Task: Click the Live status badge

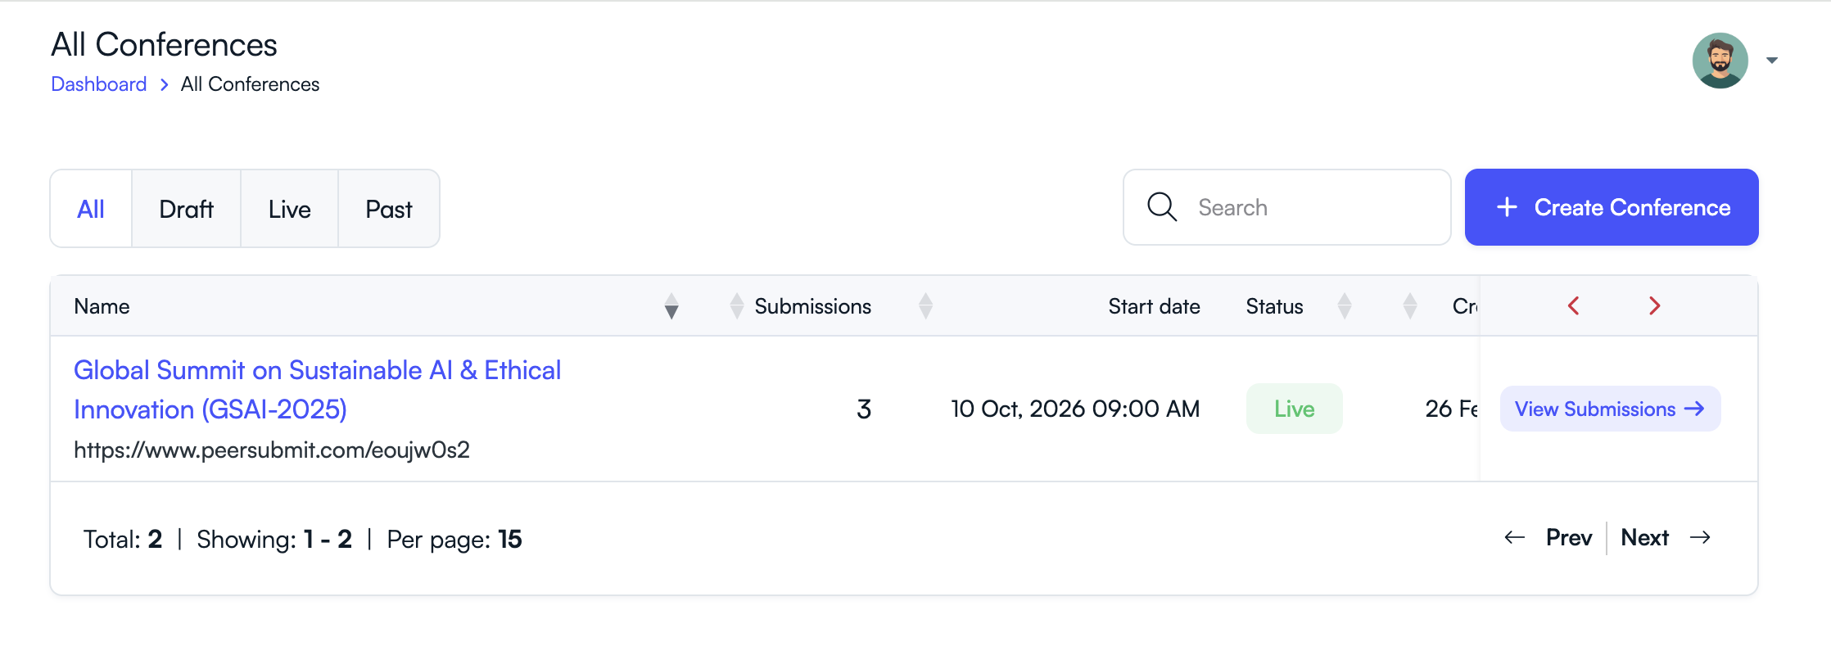Action: point(1294,409)
